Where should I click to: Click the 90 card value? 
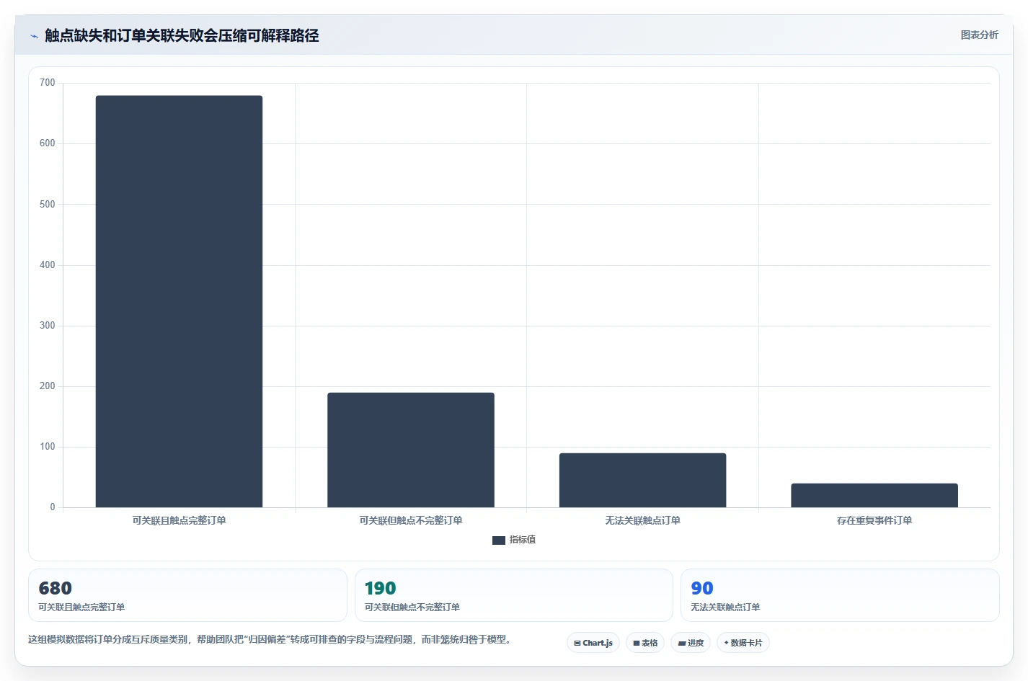[x=702, y=588]
